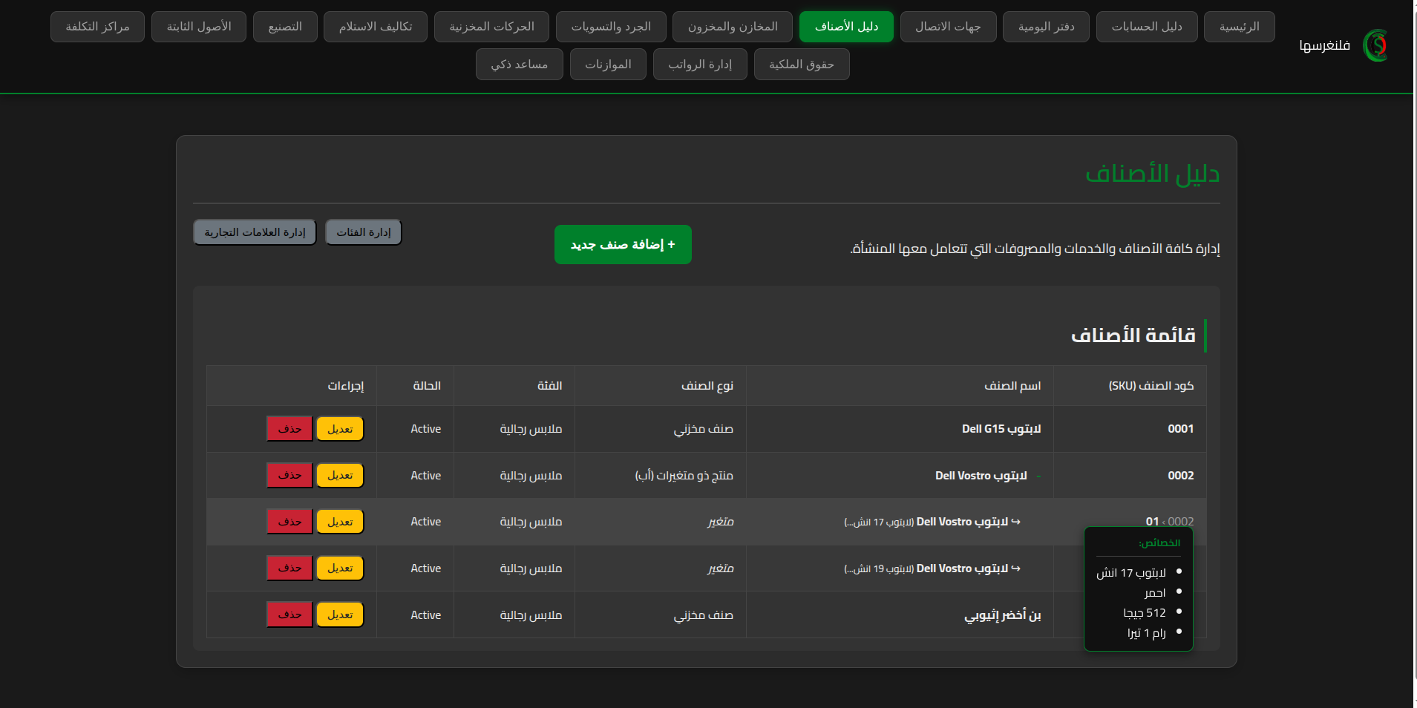Click the arrow icon on the 17-inch variant

point(1015,522)
